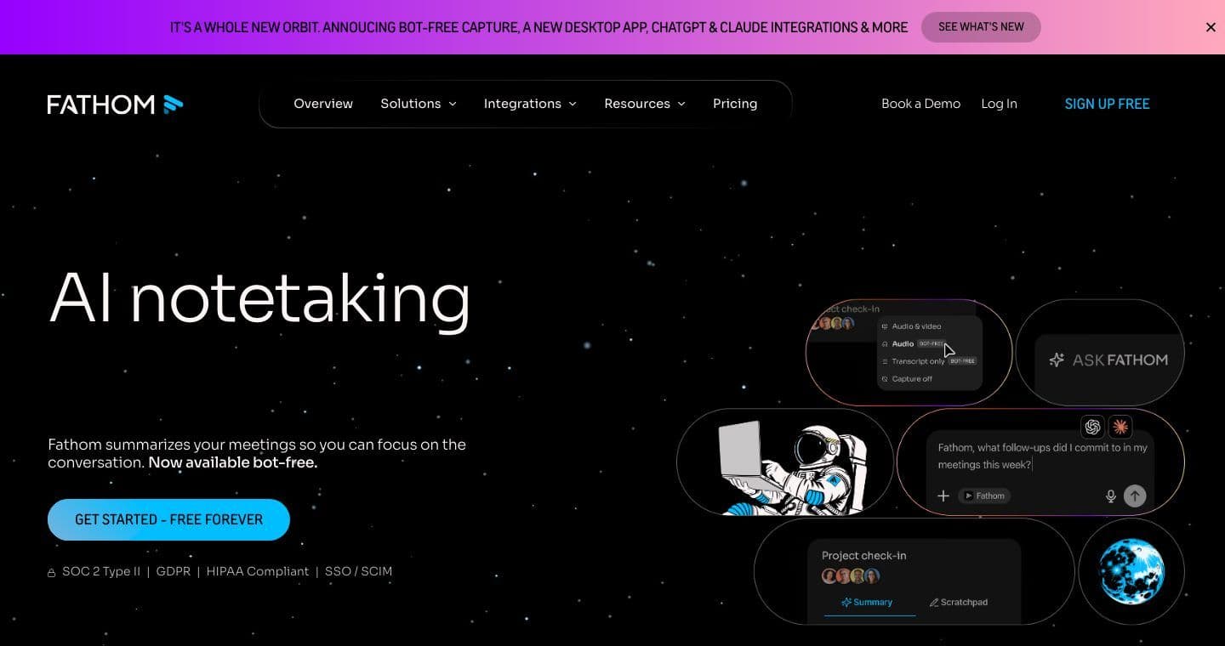Switch to the Scratchpad tab
The image size is (1225, 646).
pos(959,602)
